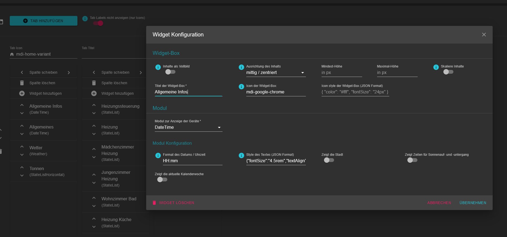Click the Titel der Widget-Box field
The width and height of the screenshot is (507, 237).
pos(188,92)
